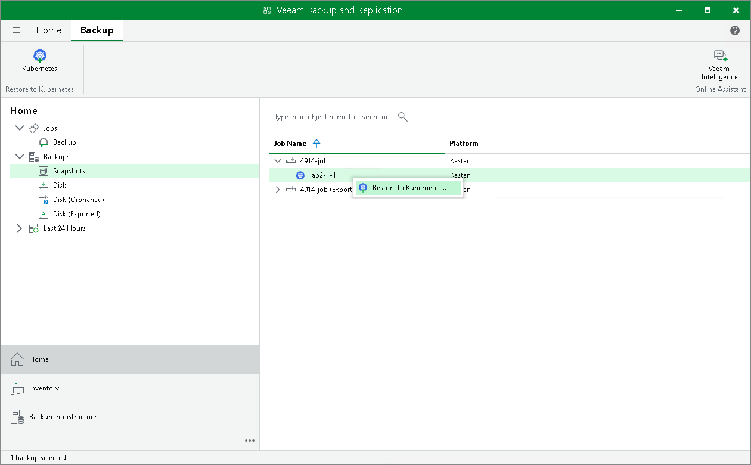Click the Snapshots icon in tree

click(44, 171)
